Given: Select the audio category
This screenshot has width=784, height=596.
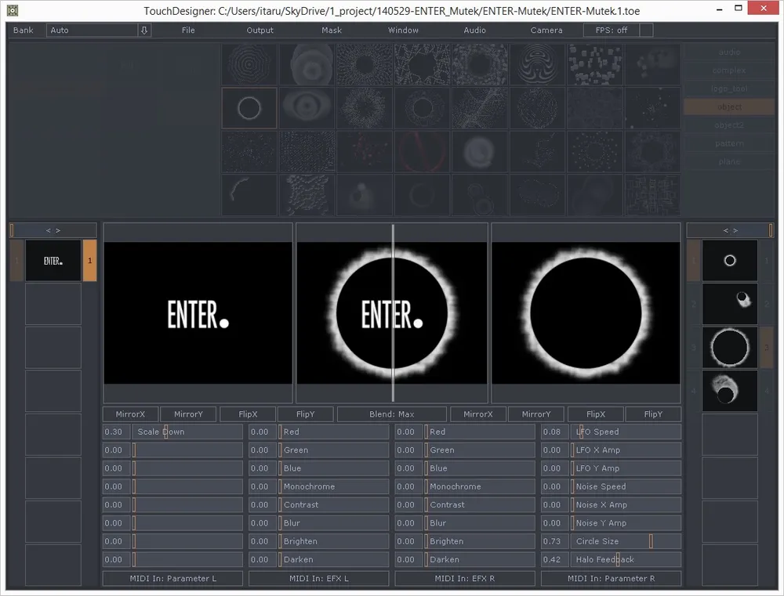Looking at the screenshot, I should (729, 52).
